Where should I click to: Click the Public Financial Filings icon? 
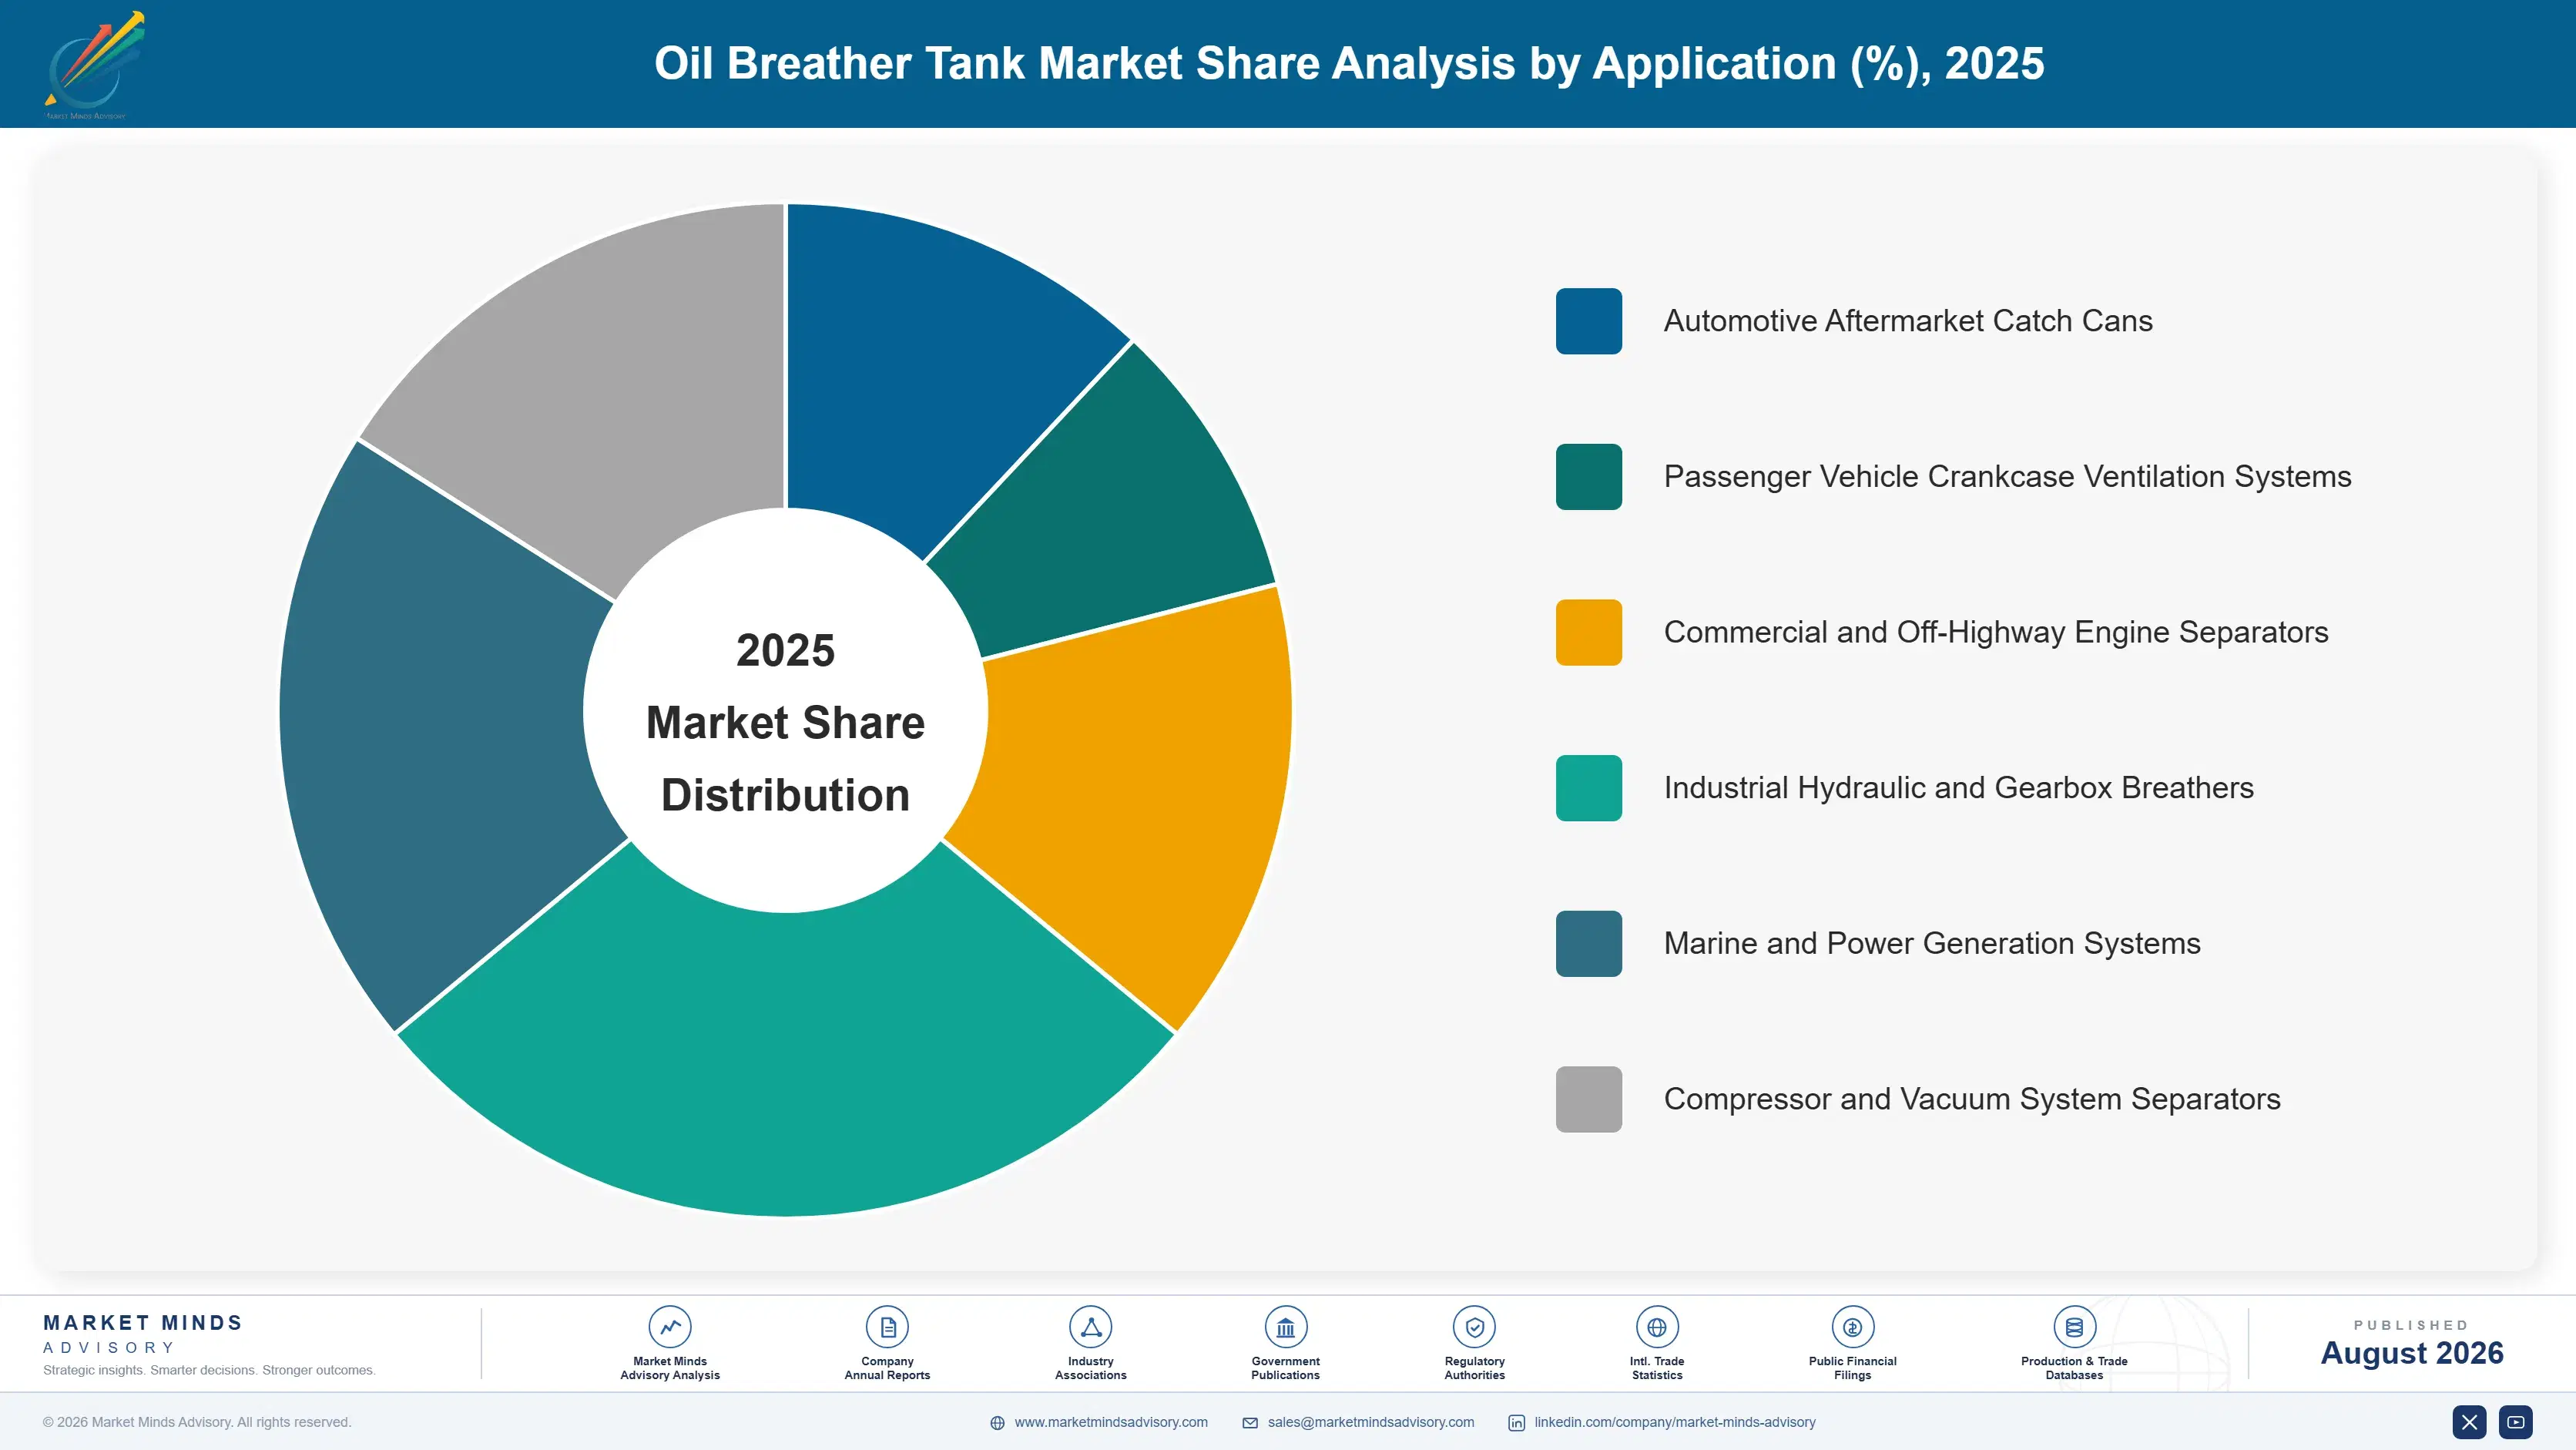pos(1852,1327)
